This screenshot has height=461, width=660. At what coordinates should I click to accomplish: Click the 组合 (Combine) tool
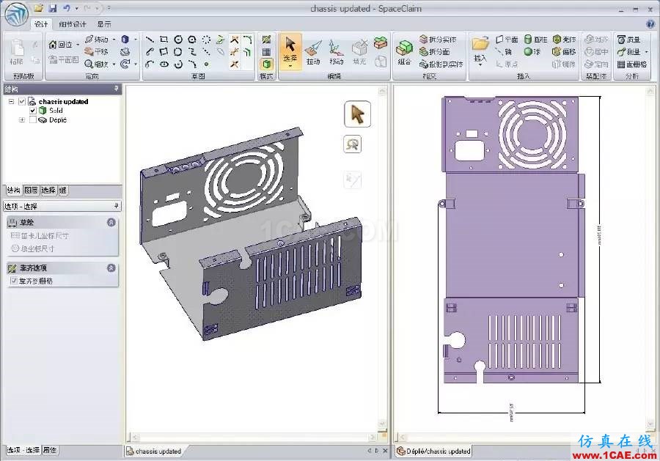point(404,51)
